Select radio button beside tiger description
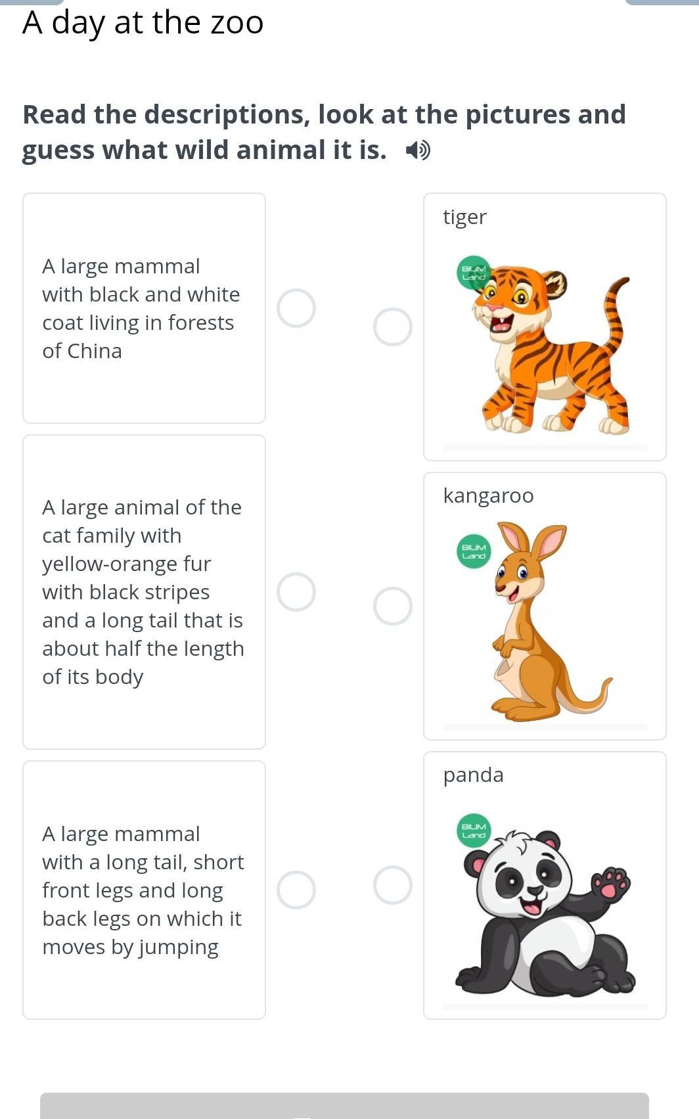The width and height of the screenshot is (699, 1119). click(x=296, y=592)
